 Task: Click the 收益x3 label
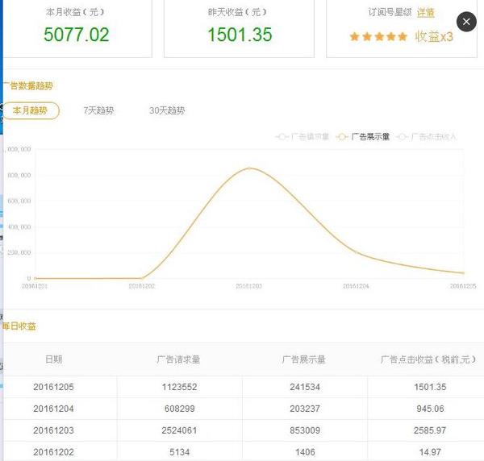434,36
